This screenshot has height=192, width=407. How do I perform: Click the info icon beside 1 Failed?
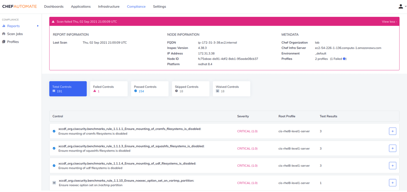[x=344, y=59]
